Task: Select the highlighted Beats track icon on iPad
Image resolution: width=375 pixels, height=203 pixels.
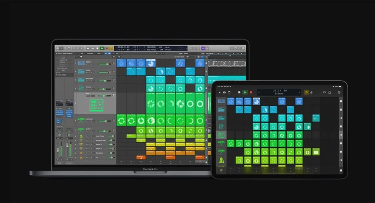Action: [x=221, y=135]
